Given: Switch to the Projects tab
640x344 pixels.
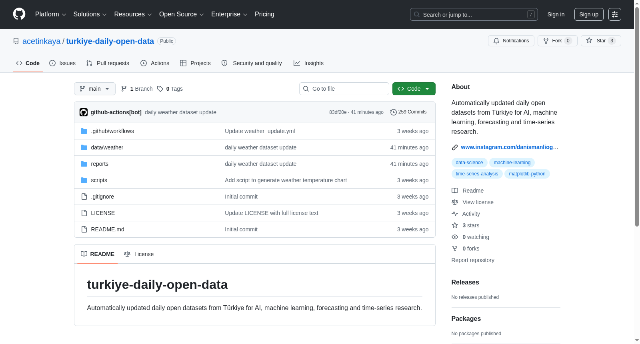Looking at the screenshot, I should click(x=195, y=63).
